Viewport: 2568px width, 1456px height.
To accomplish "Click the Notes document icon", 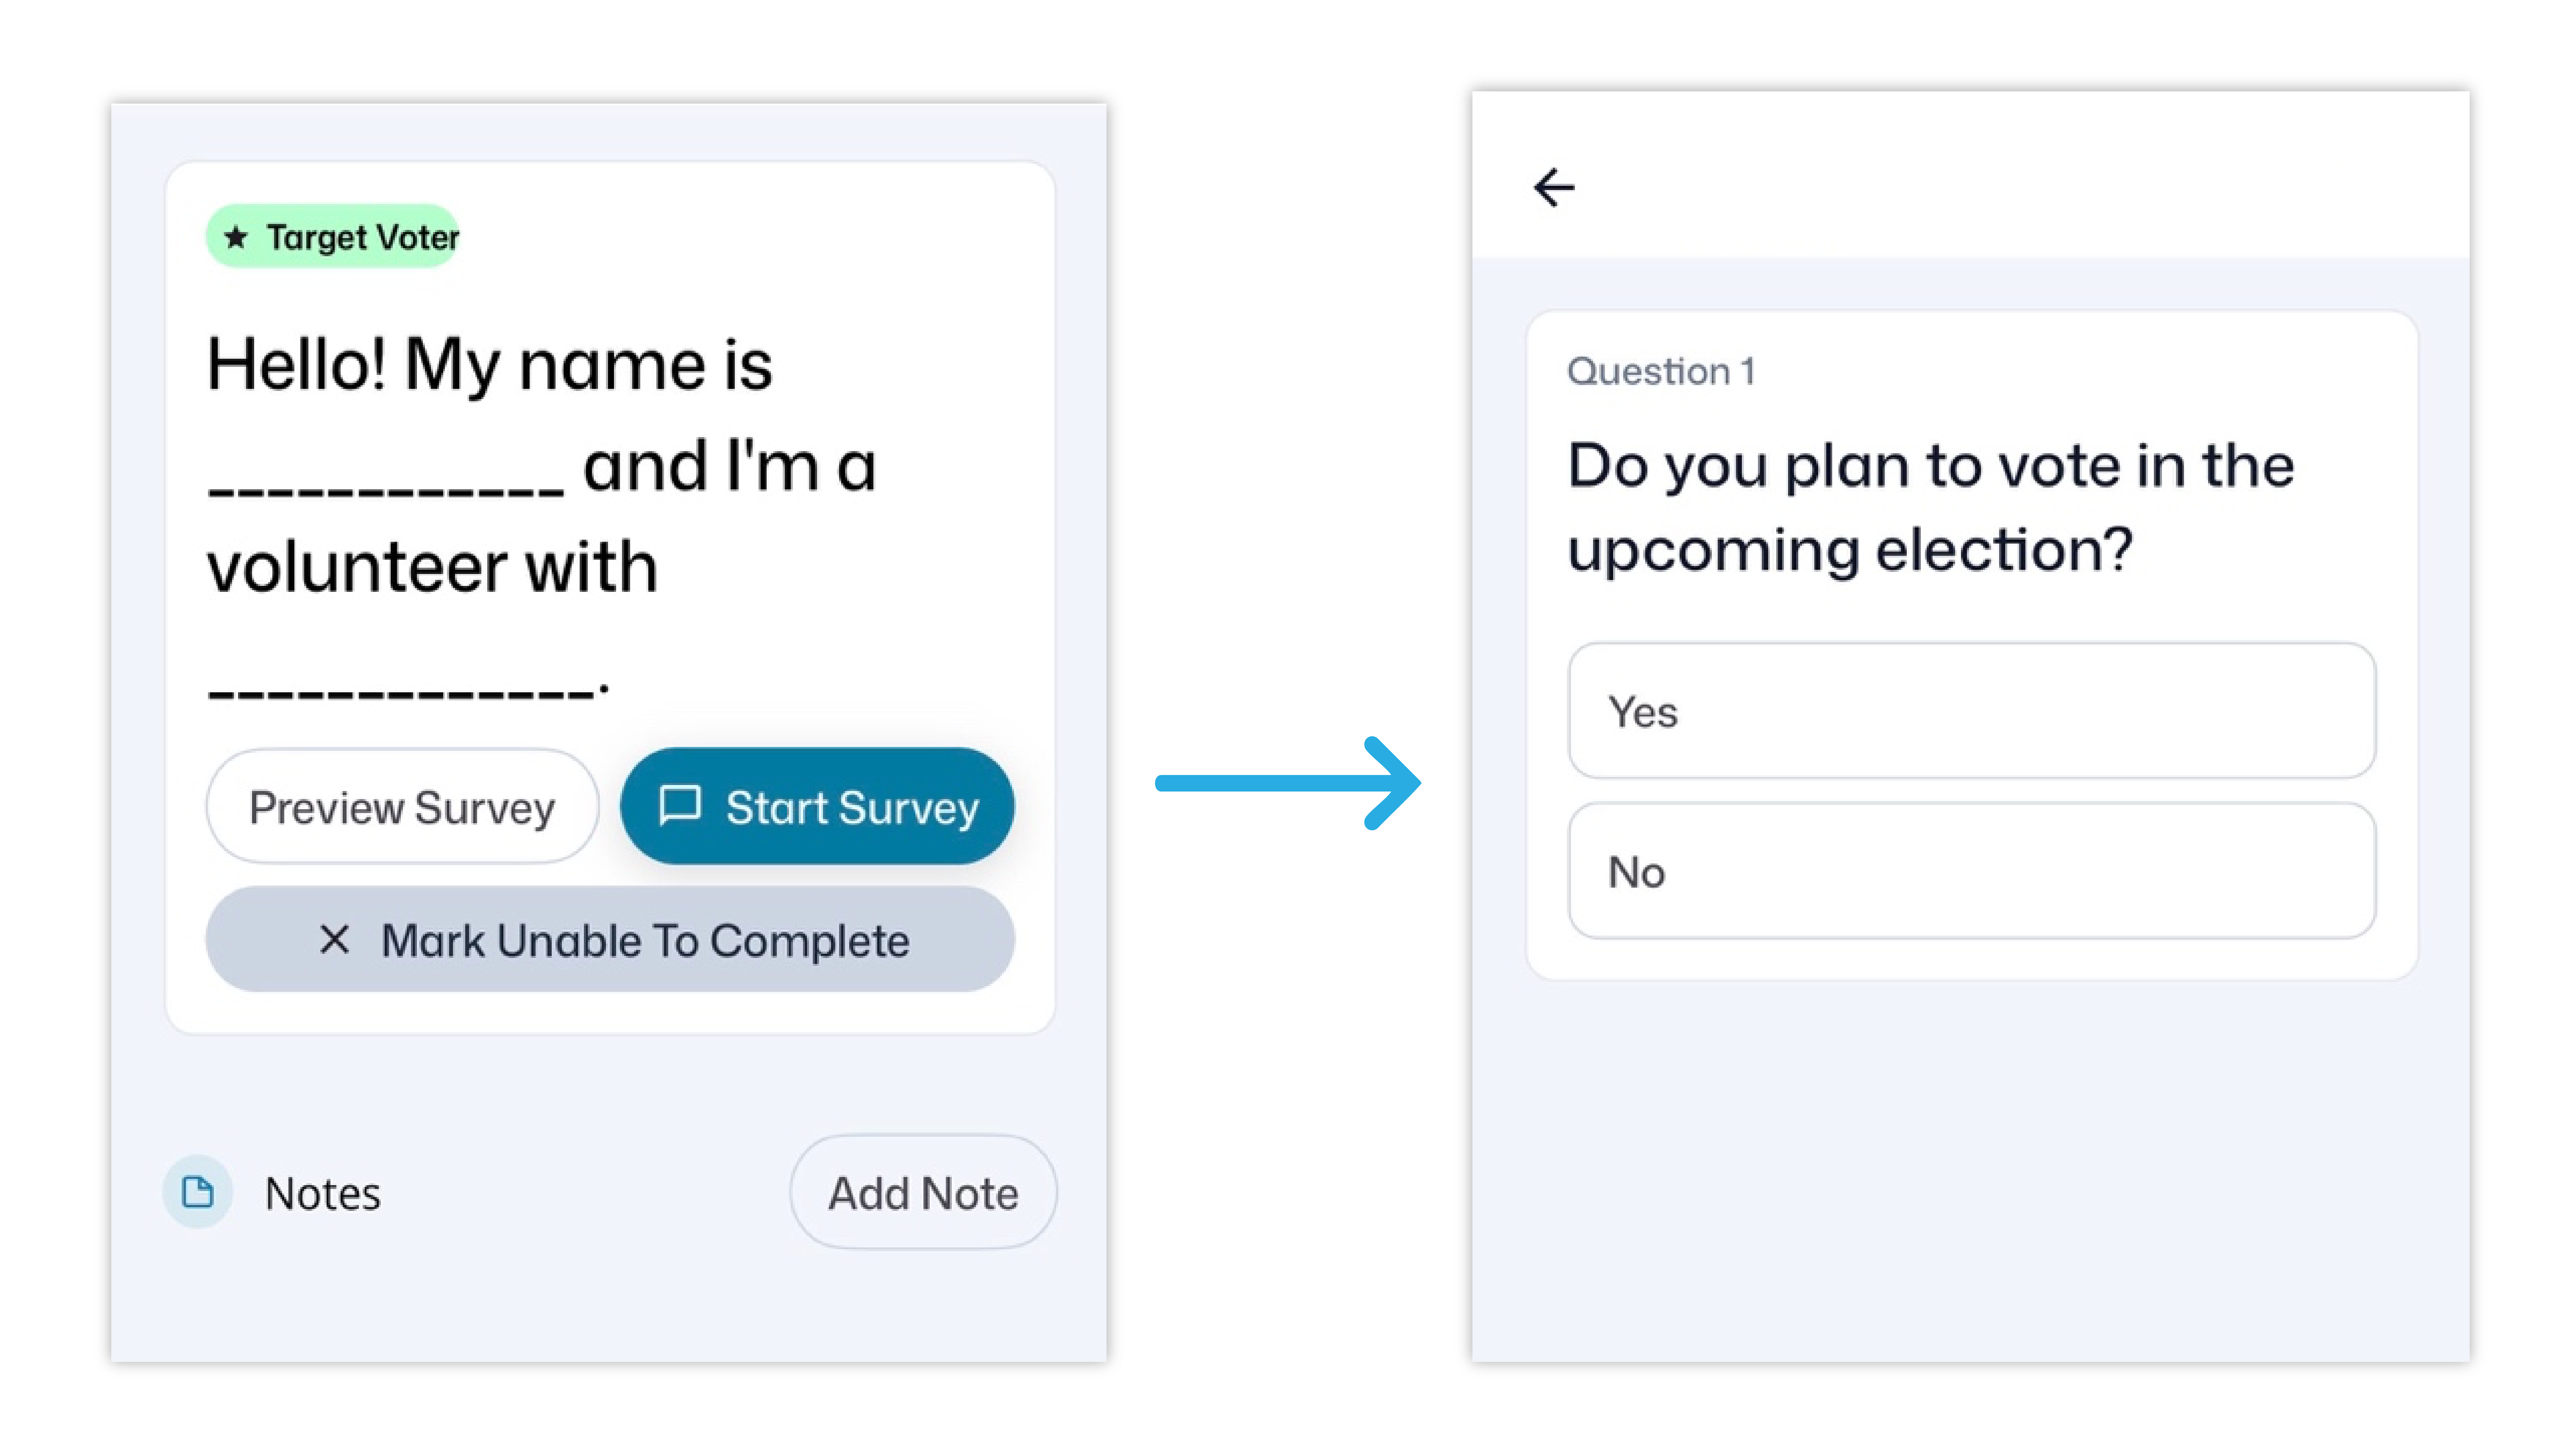I will (198, 1192).
